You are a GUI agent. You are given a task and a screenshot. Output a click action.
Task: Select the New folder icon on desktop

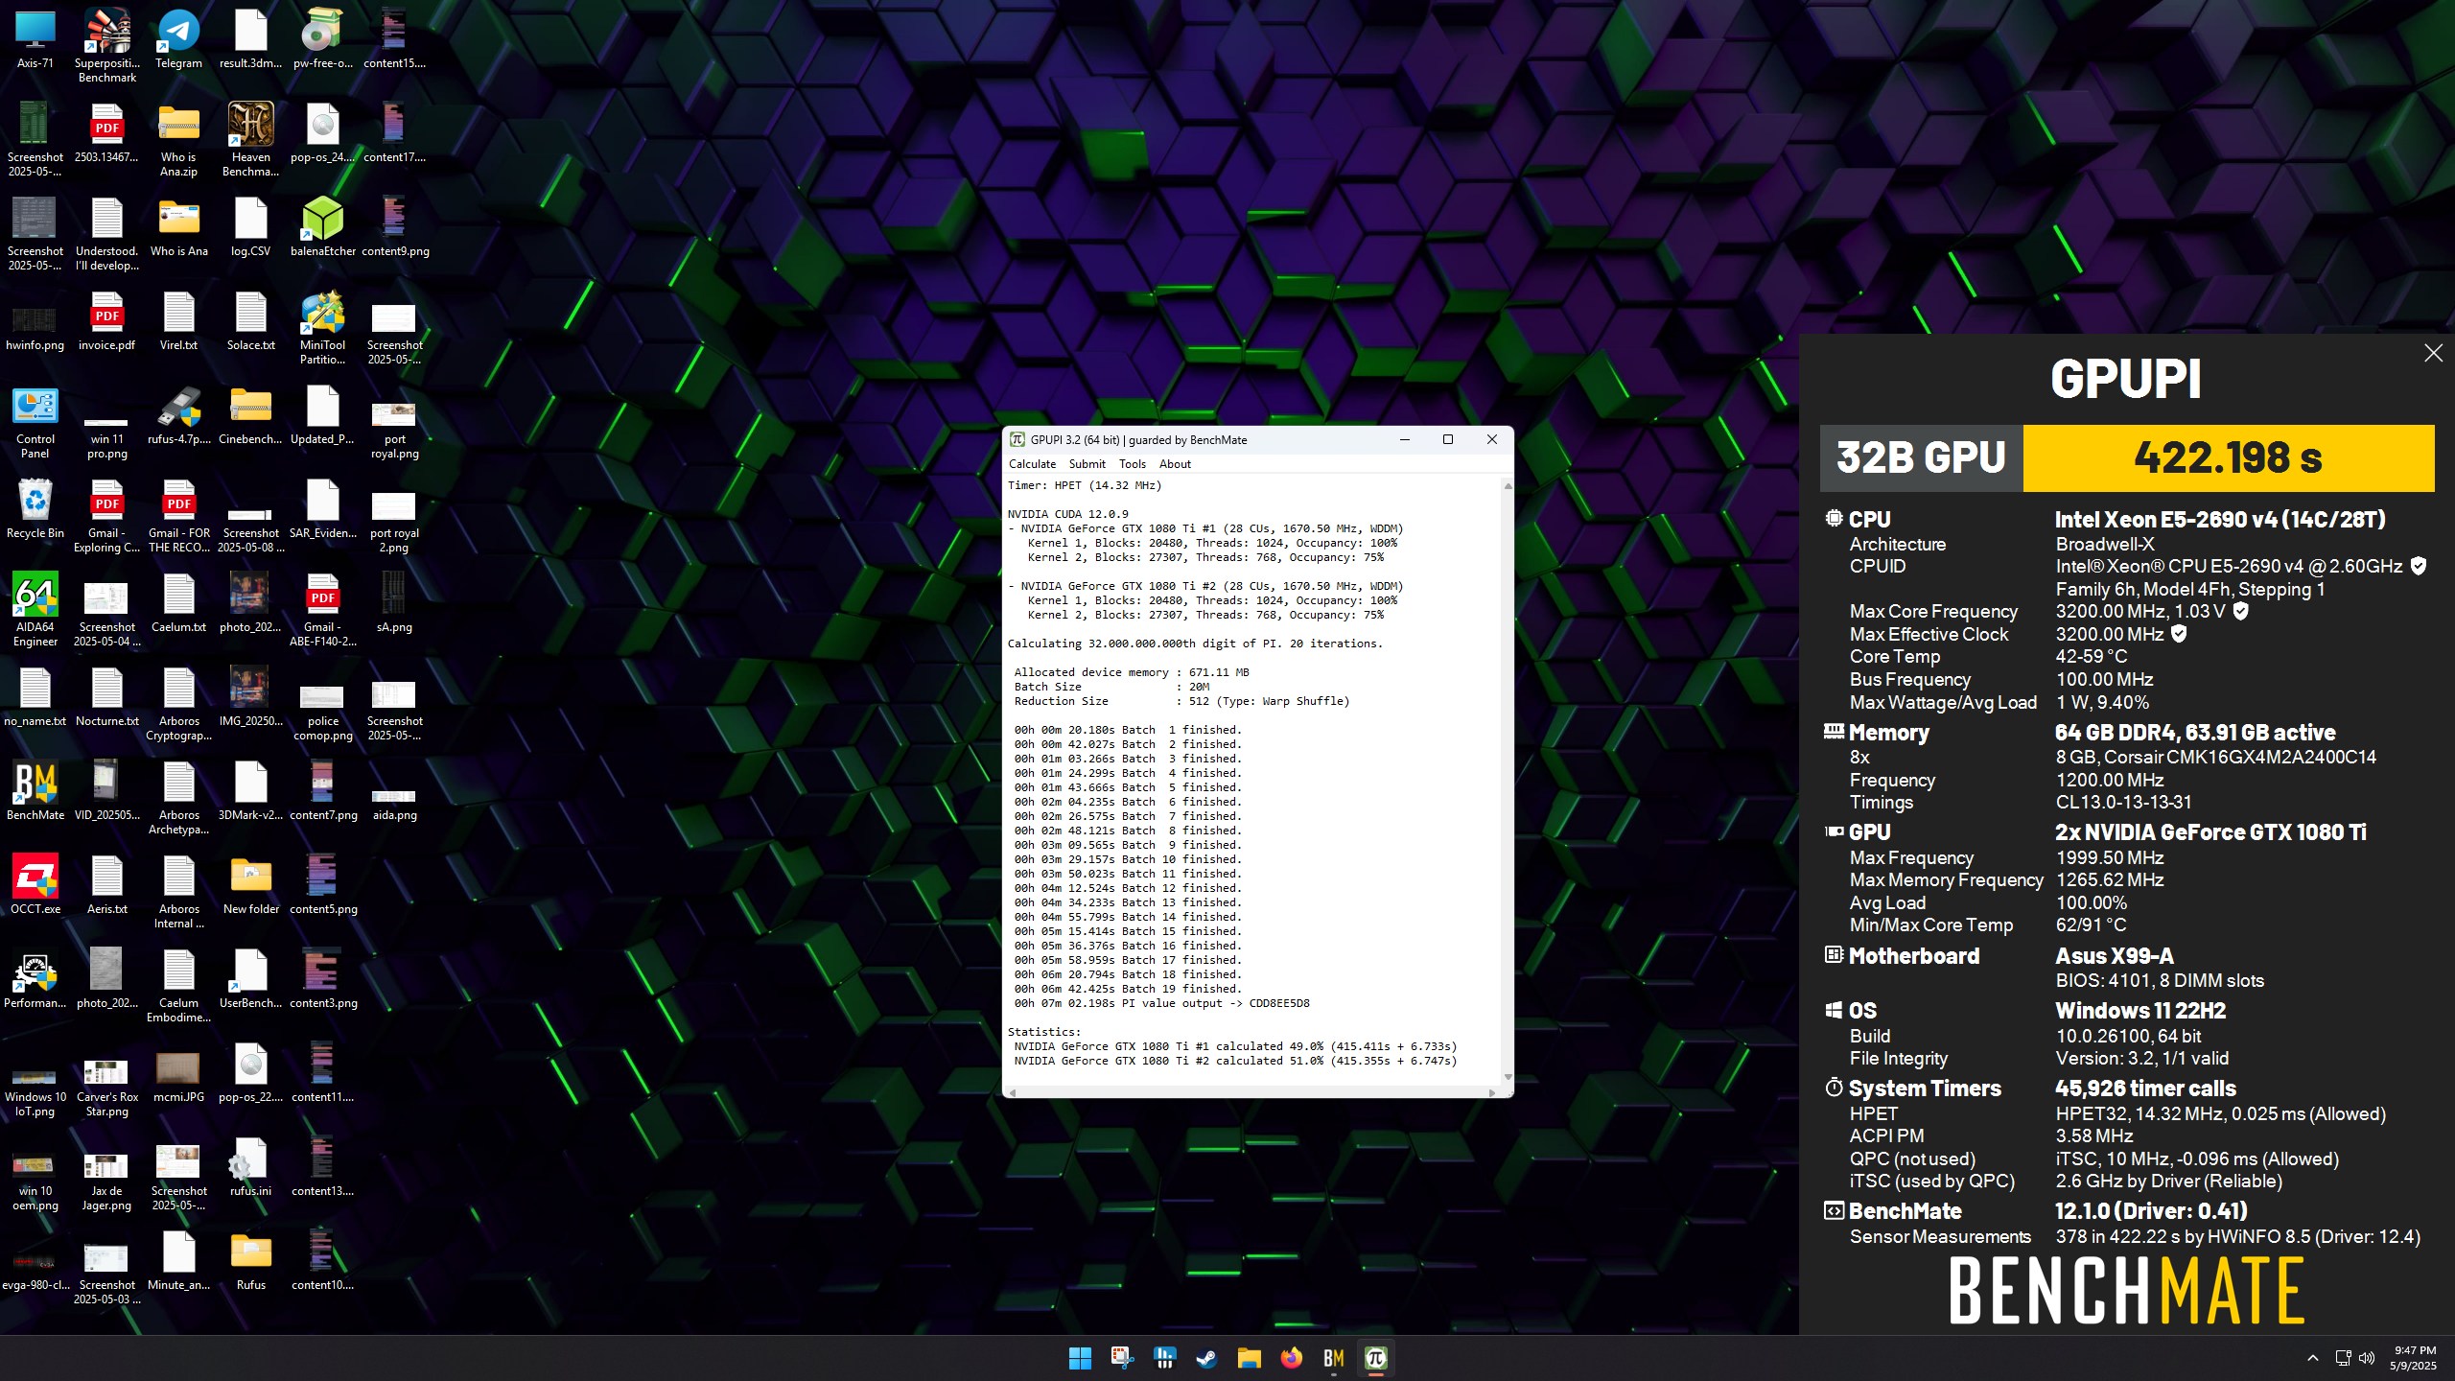coord(250,884)
